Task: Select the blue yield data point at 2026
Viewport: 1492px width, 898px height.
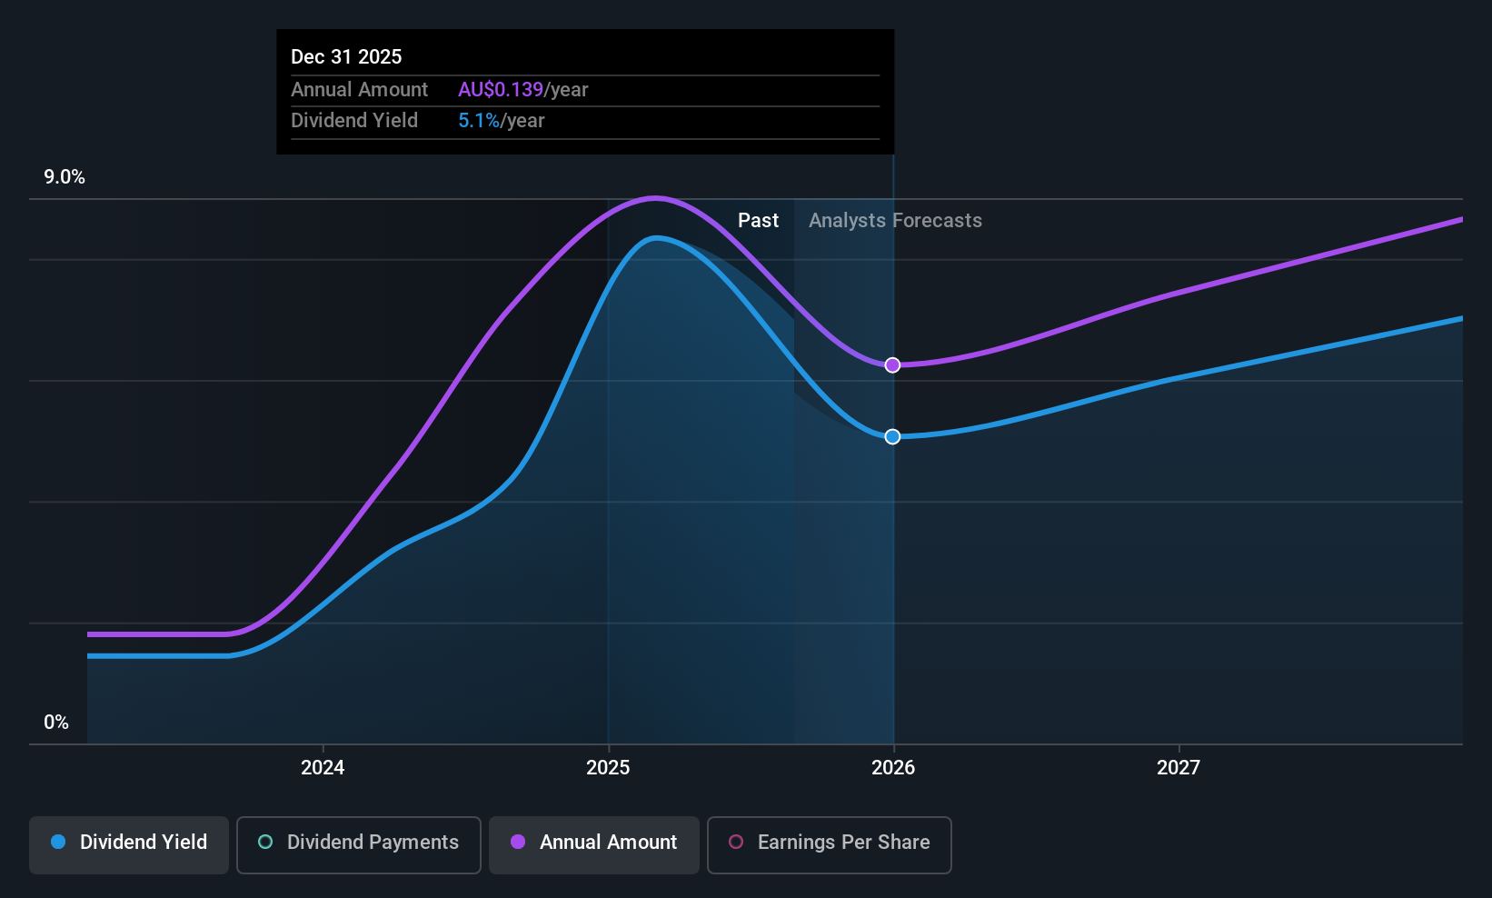Action: tap(892, 436)
